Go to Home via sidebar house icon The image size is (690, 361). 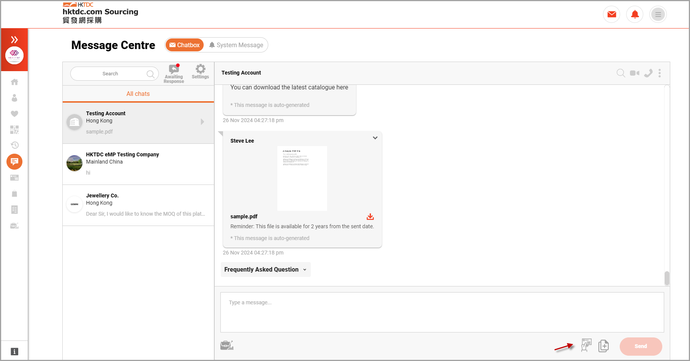coord(14,82)
